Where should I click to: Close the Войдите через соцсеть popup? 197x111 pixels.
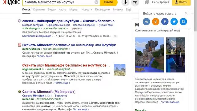coord(186,13)
